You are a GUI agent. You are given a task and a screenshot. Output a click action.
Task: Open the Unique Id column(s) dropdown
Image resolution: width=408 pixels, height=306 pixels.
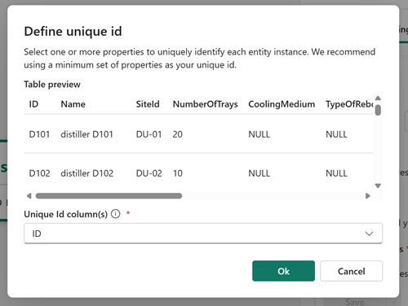203,234
